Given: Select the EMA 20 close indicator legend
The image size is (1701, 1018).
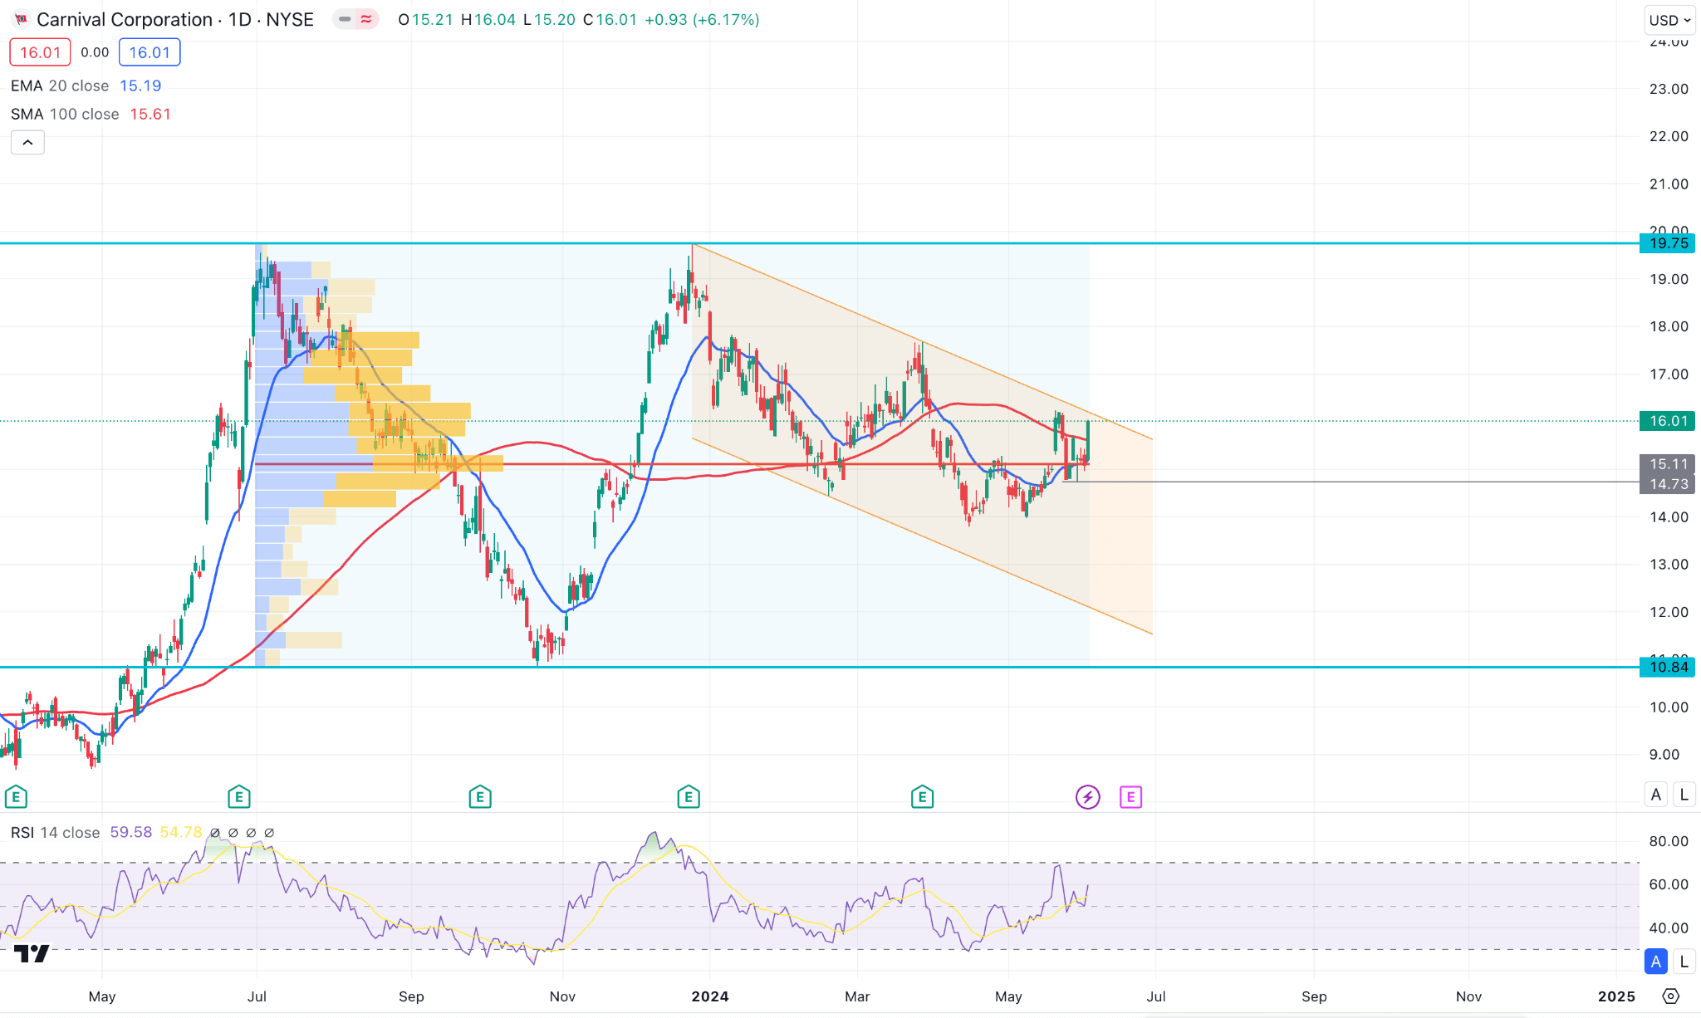Looking at the screenshot, I should 60,86.
